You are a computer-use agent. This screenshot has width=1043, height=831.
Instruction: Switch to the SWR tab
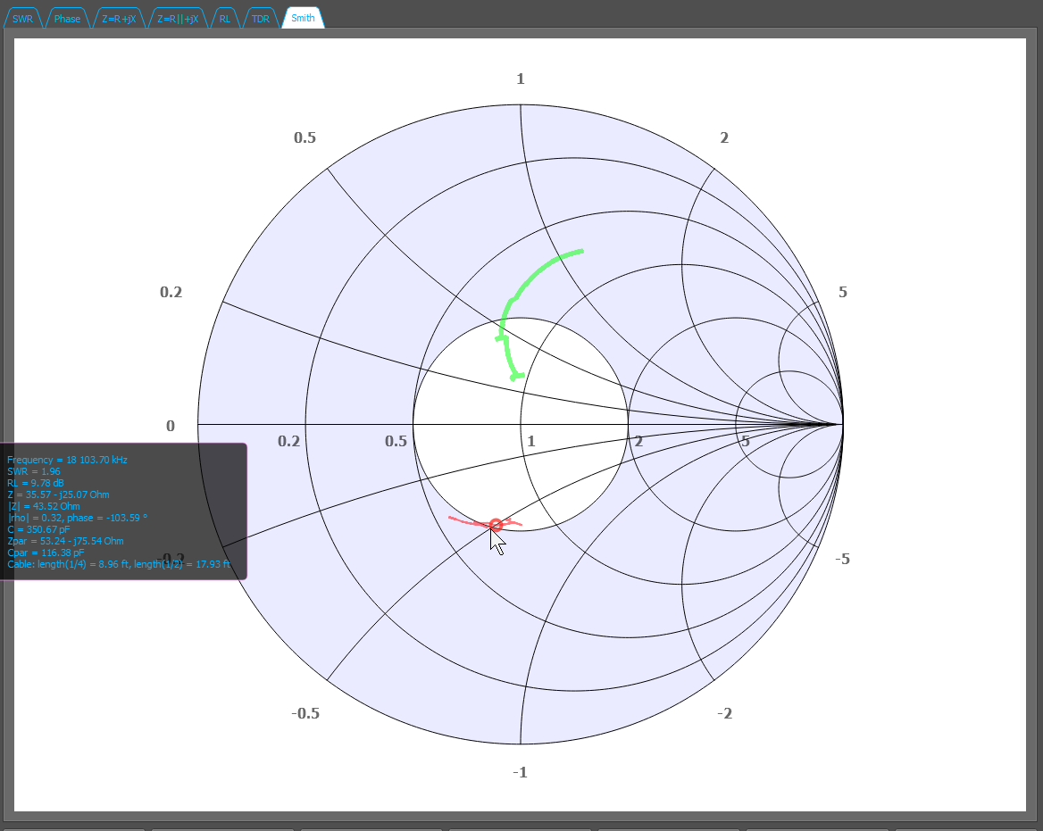coord(22,19)
